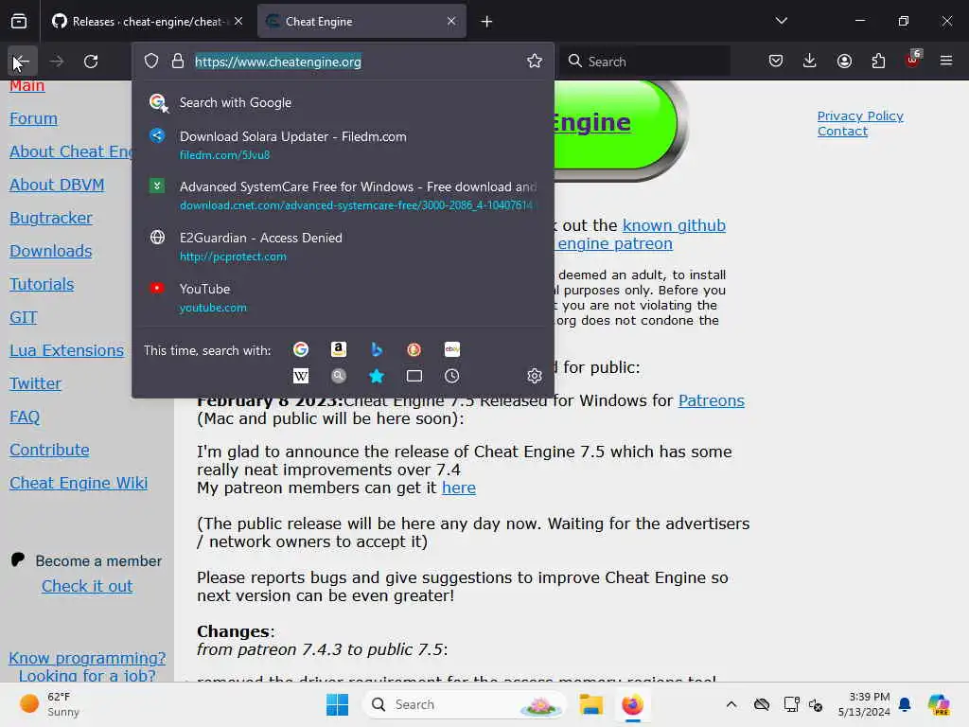Open the FAQ link
This screenshot has width=969, height=727.
pyautogui.click(x=25, y=417)
